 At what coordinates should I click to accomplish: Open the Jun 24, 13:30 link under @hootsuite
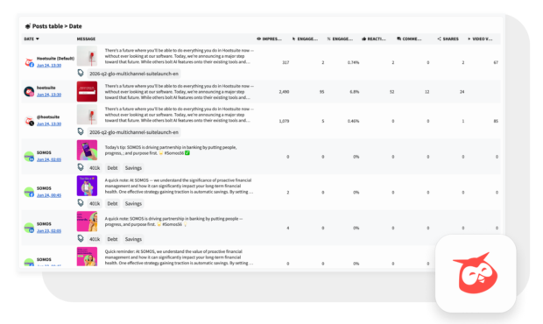point(49,124)
